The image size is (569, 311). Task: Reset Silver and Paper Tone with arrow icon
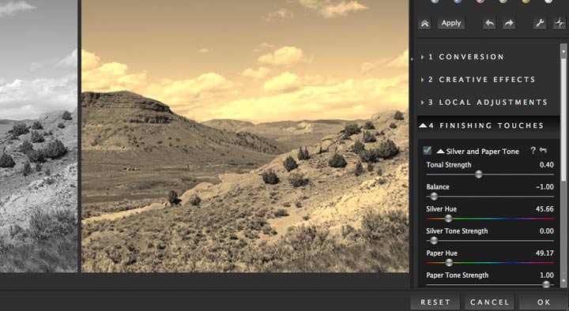(543, 150)
